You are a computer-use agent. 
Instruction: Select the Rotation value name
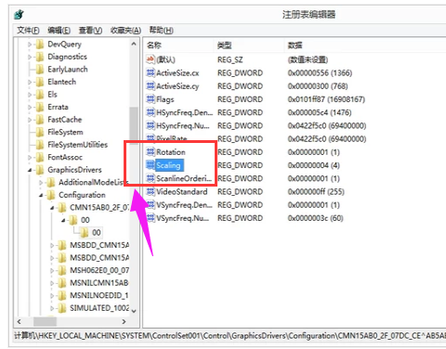click(x=171, y=152)
